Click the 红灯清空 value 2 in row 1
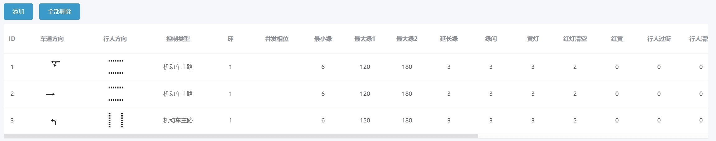716x141 pixels. click(x=575, y=67)
